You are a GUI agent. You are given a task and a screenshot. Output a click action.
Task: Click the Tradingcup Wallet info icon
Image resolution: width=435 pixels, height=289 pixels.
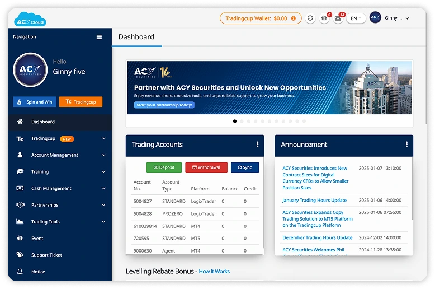pyautogui.click(x=294, y=18)
